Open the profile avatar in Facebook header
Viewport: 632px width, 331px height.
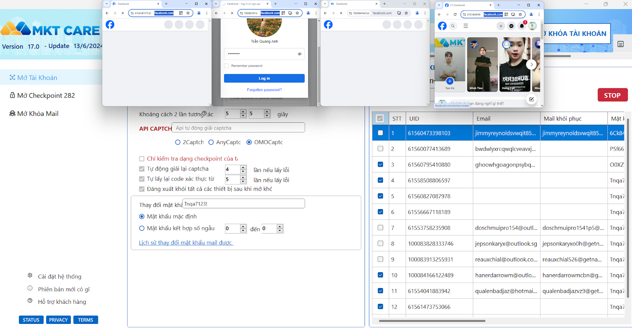[532, 26]
